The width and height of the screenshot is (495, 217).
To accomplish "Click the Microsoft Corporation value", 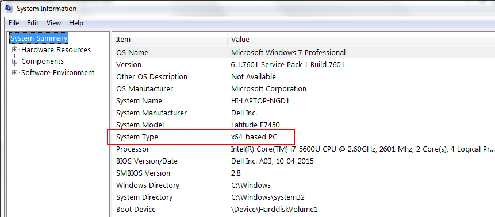I will click(268, 88).
